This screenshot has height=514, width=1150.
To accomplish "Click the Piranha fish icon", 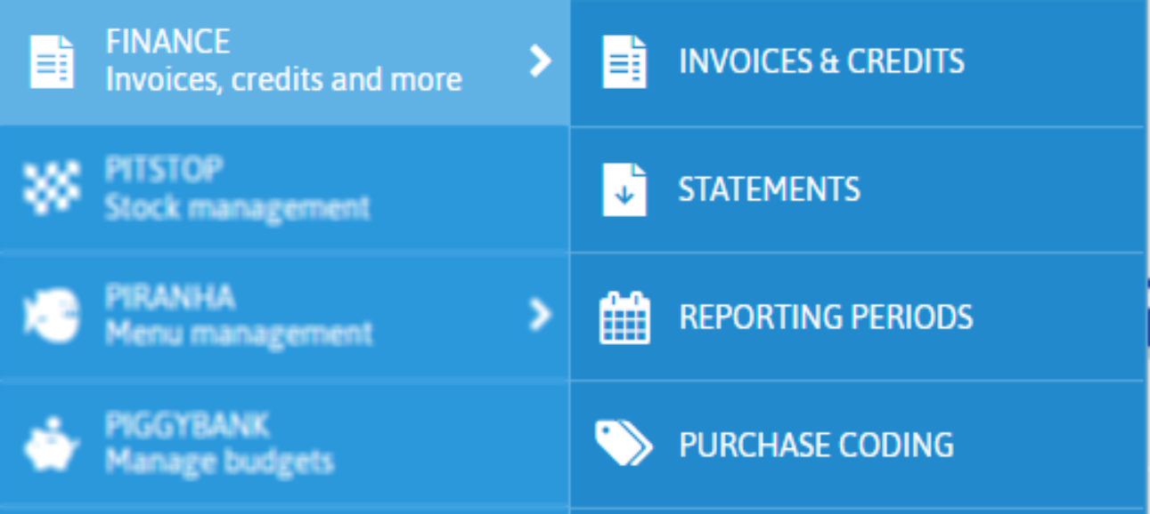I will pyautogui.click(x=52, y=316).
